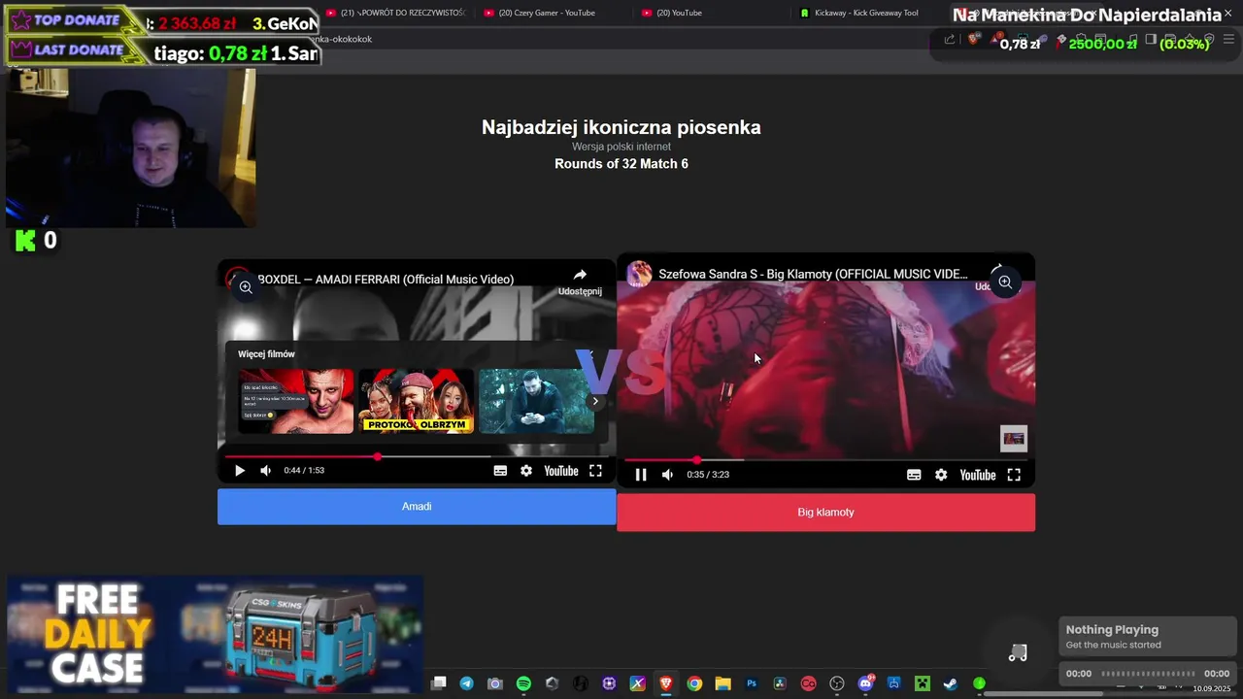Viewport: 1243px width, 699px height.
Task: Click the AMADI FERRARI video title
Action: coord(386,280)
